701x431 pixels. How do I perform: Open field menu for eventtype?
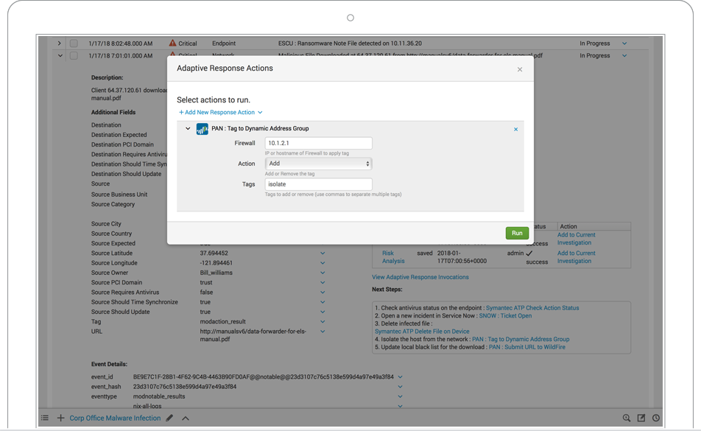[x=400, y=396]
